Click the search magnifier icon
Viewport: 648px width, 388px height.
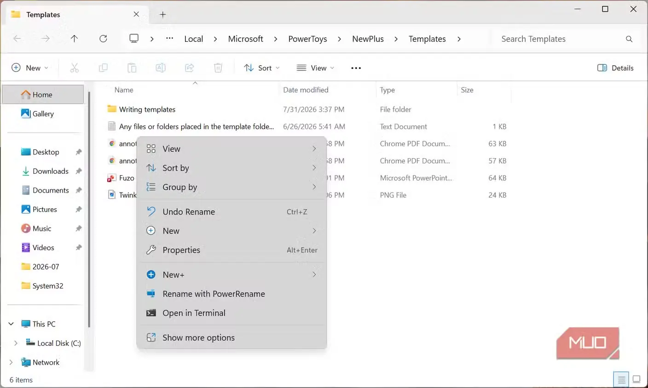(629, 39)
